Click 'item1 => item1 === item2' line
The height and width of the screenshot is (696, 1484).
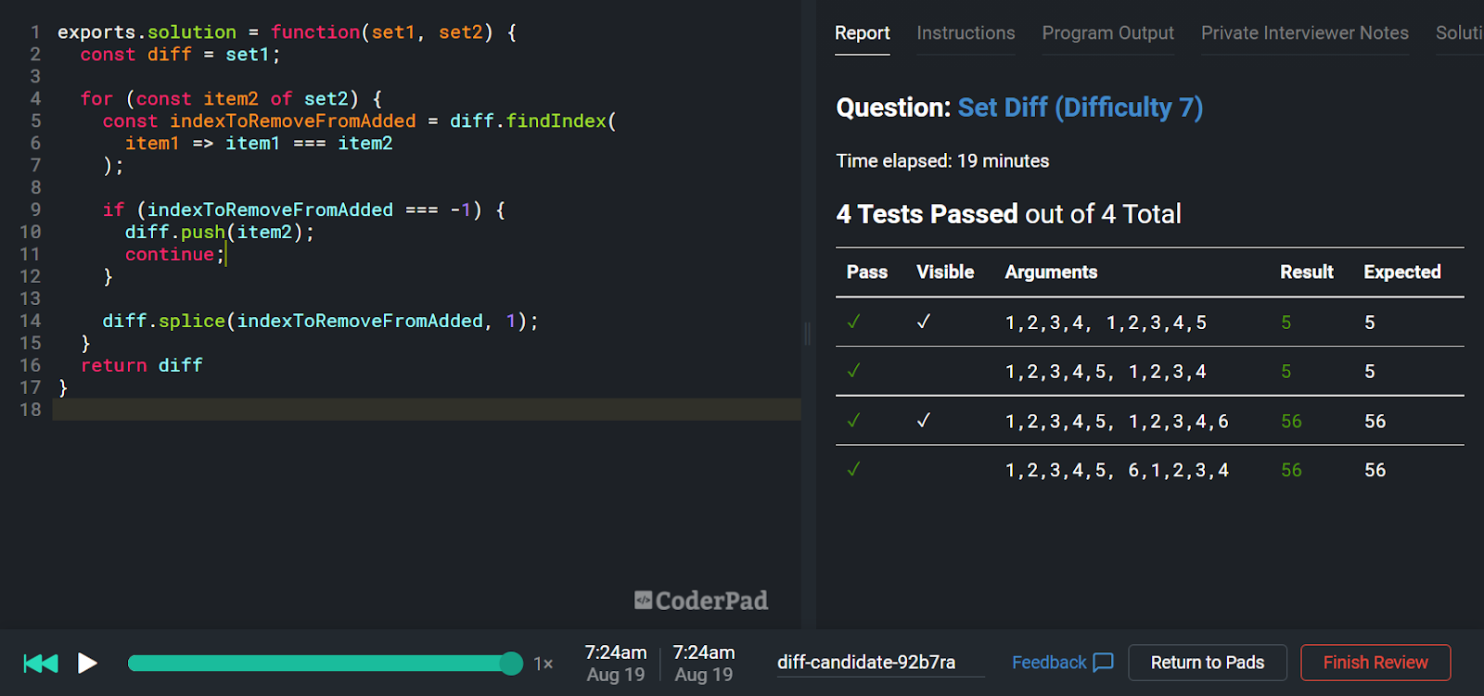tap(259, 144)
